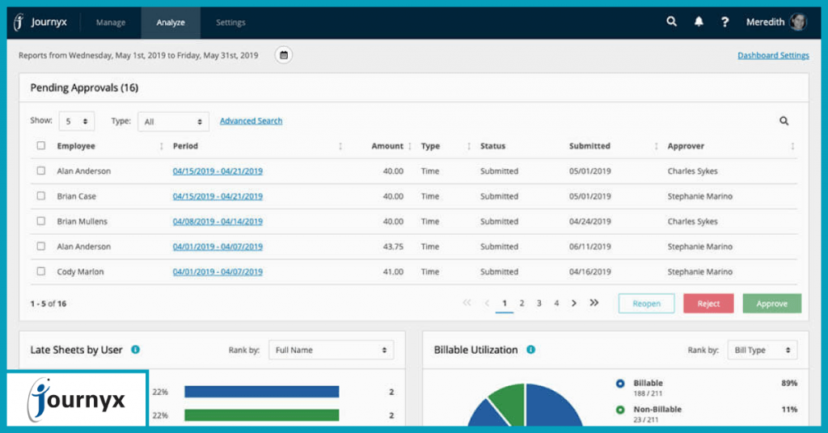
Task: Open the Settings menu
Action: point(230,22)
